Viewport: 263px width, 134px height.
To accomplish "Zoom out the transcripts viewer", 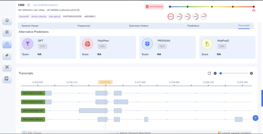I will [x=215, y=73].
